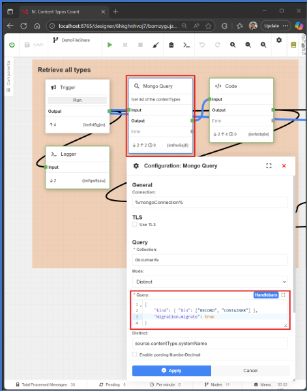
Task: Expand the Components side panel
Action: point(8,76)
